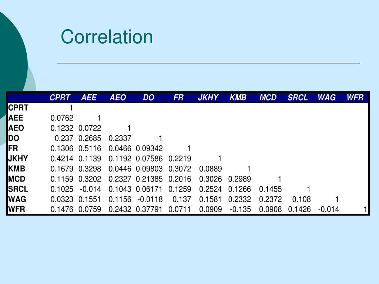The width and height of the screenshot is (379, 284).
Task: Click the Correlation slide title
Action: point(107,37)
